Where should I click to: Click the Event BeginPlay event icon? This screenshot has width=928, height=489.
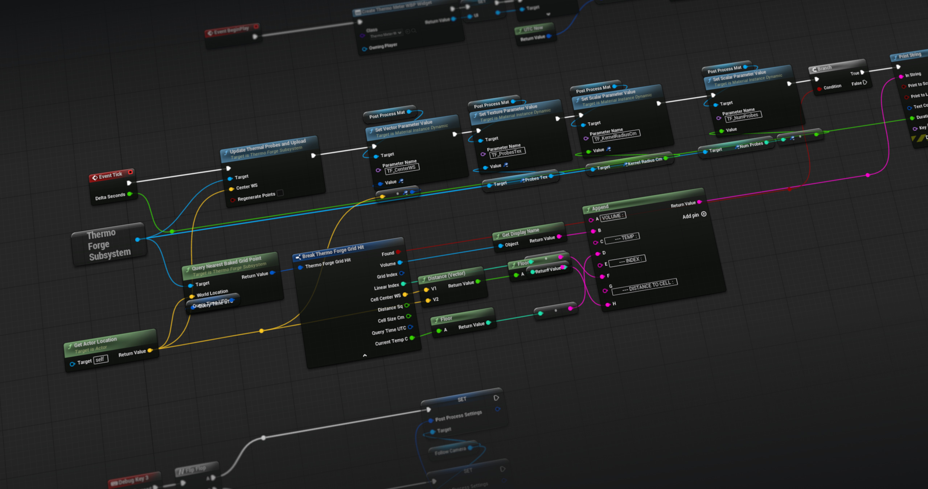pos(210,33)
